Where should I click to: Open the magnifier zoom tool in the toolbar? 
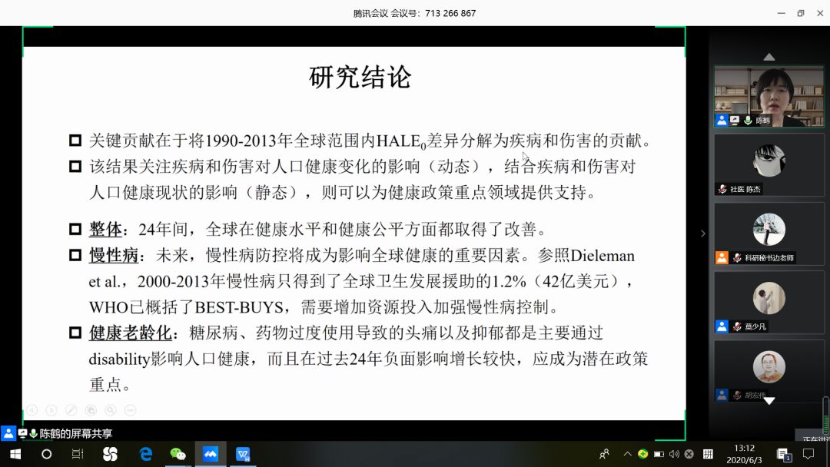coord(110,409)
